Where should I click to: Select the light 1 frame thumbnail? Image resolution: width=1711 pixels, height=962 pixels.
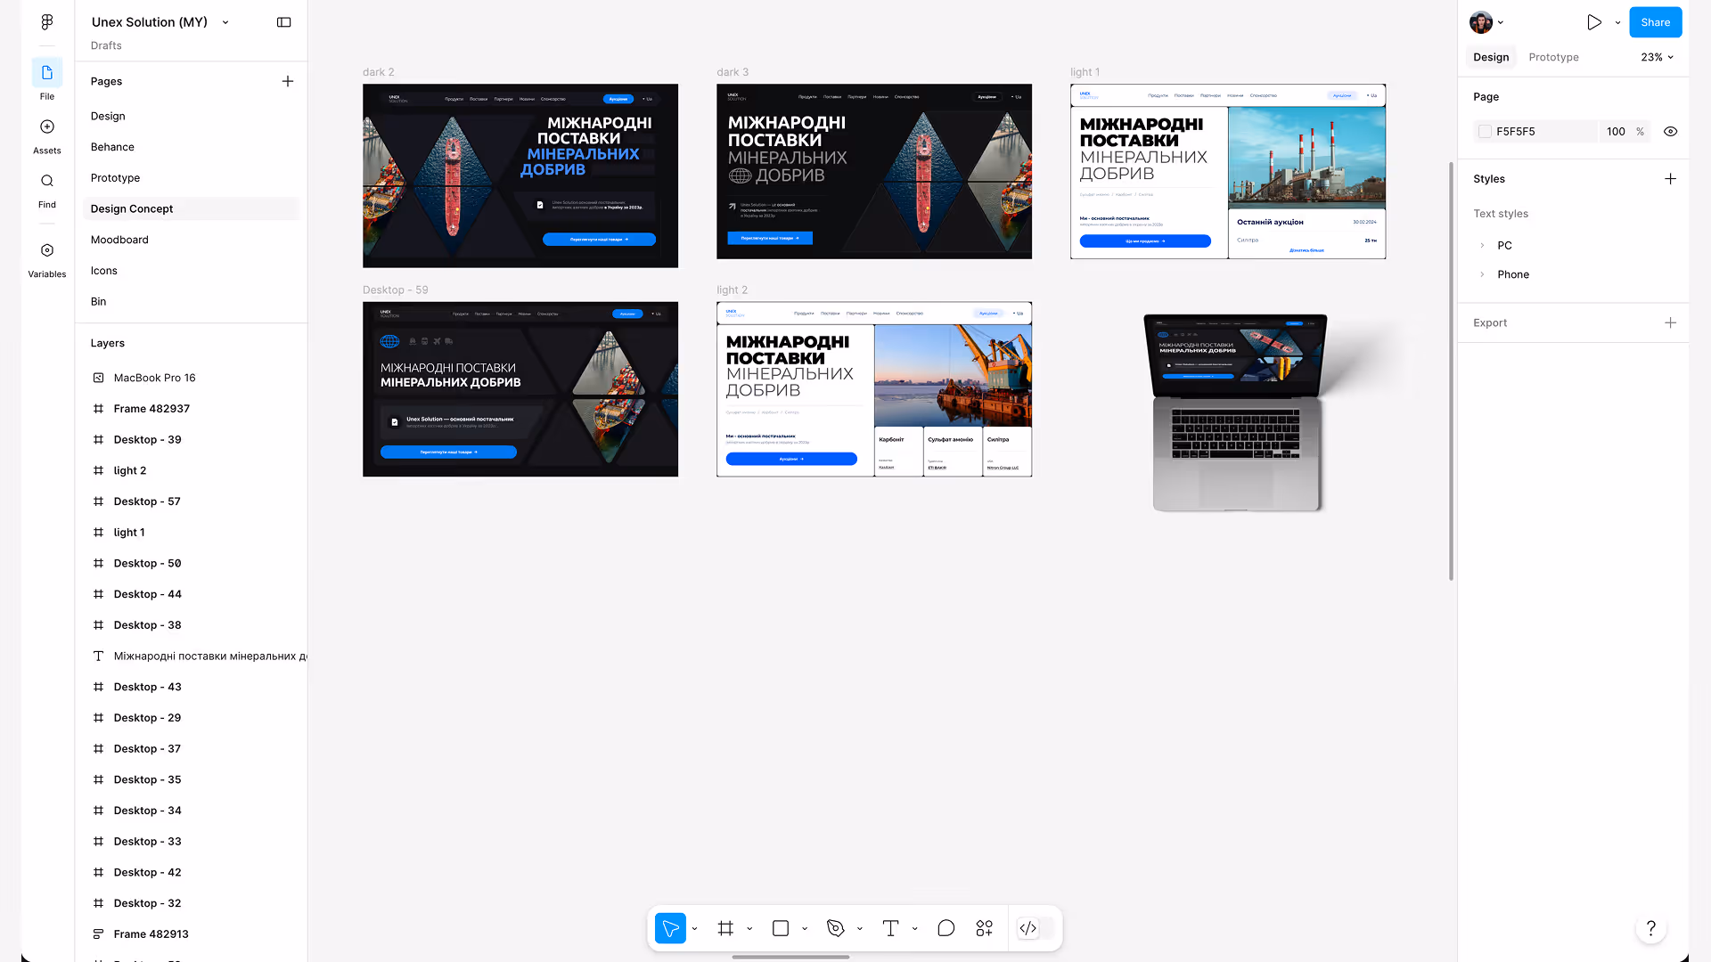(1228, 172)
